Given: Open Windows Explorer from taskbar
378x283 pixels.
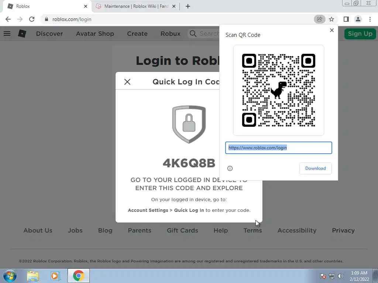Looking at the screenshot, I should coord(33,276).
